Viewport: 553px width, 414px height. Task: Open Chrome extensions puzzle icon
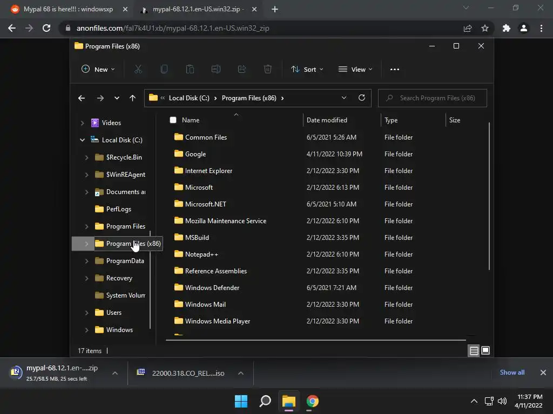point(507,28)
